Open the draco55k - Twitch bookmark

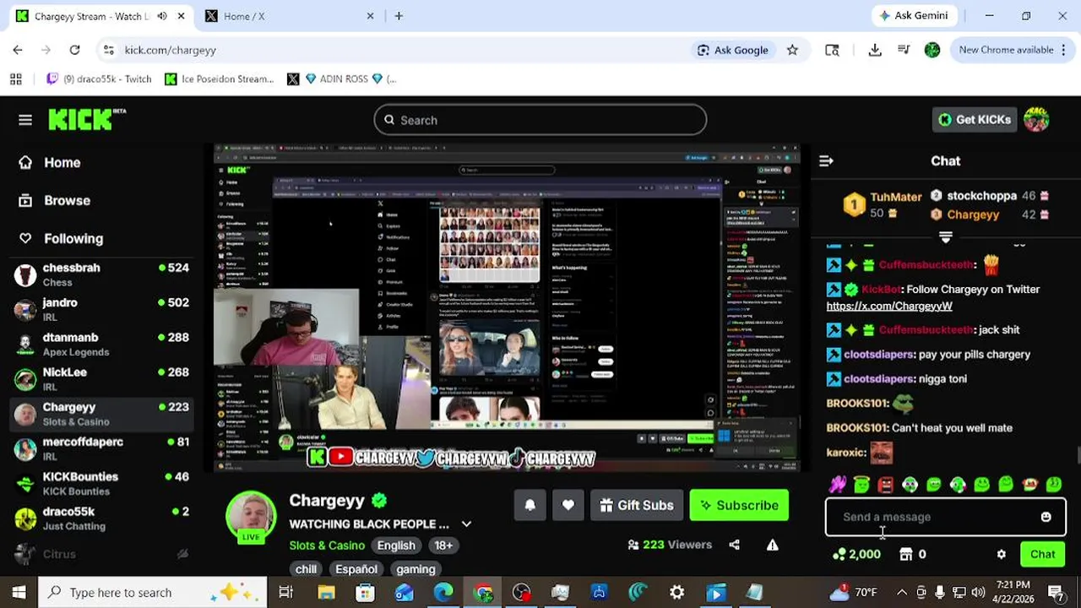(99, 79)
